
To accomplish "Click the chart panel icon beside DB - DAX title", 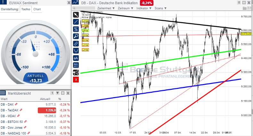I will pos(76,3).
